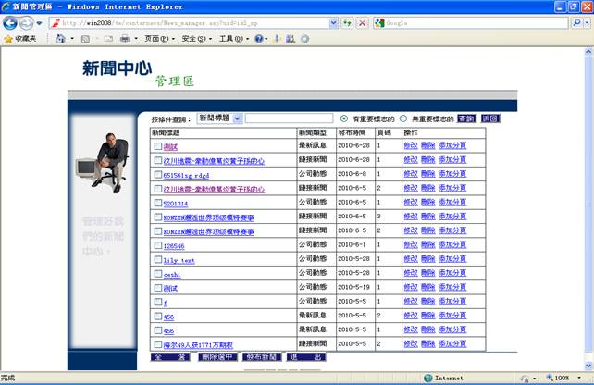Open the zoom level 100% dropdown
This screenshot has width=594, height=385.
point(563,378)
